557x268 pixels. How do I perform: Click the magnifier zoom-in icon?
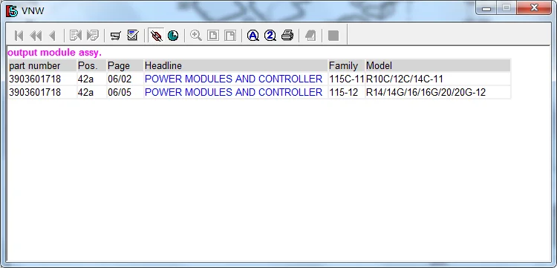[196, 36]
